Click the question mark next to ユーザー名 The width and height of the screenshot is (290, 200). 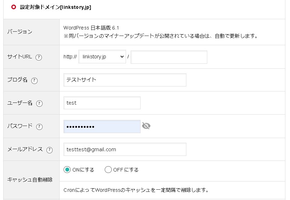click(39, 104)
